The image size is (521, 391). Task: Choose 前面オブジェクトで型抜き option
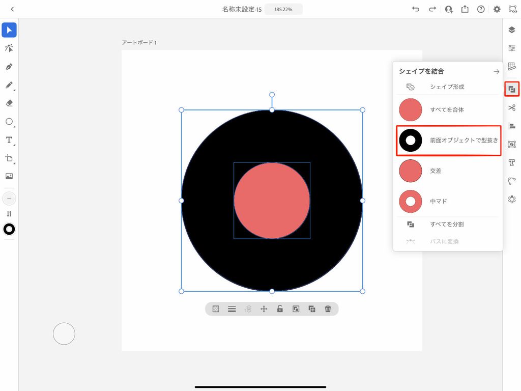(449, 141)
